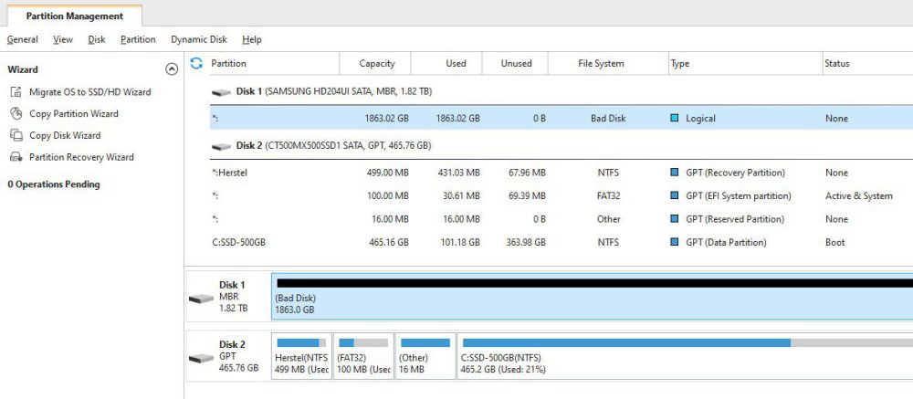913x399 pixels.
Task: Click the Partition Recovery Wizard icon
Action: pyautogui.click(x=15, y=157)
